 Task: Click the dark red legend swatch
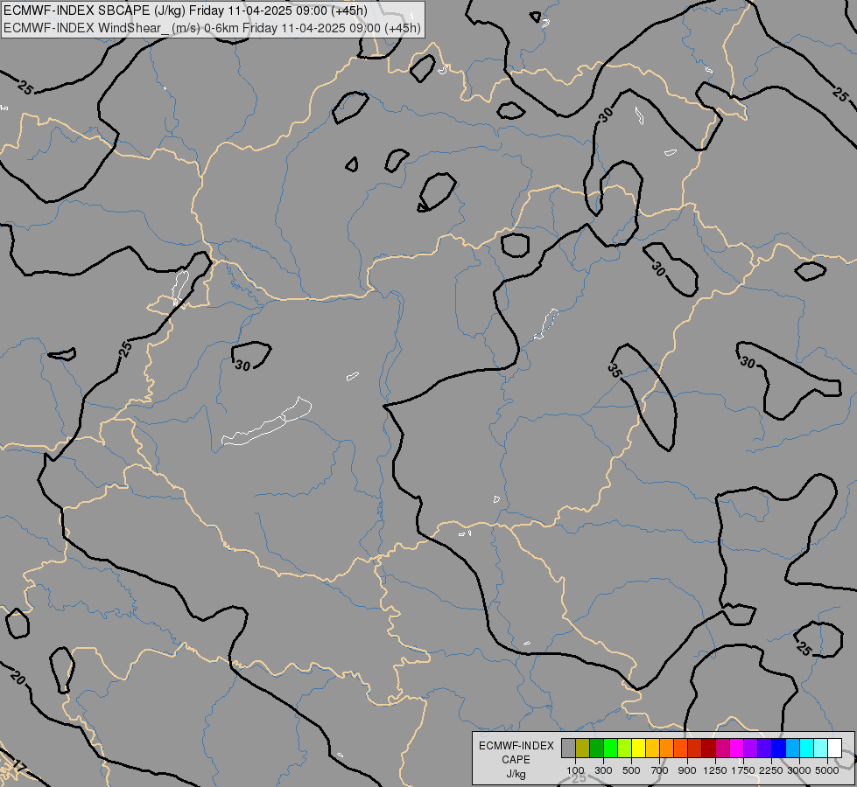point(709,748)
